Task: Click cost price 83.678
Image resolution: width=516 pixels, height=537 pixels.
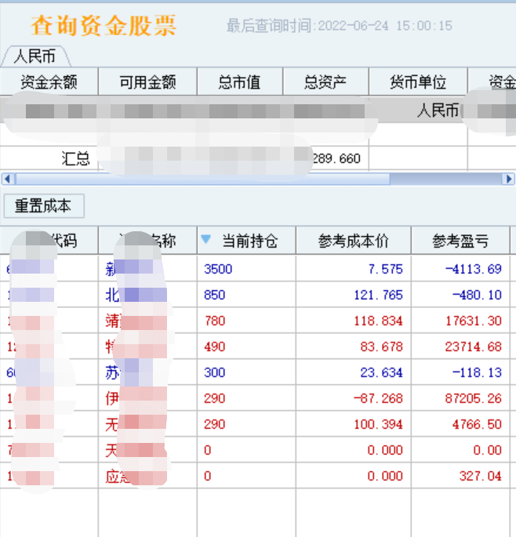Action: [x=382, y=347]
